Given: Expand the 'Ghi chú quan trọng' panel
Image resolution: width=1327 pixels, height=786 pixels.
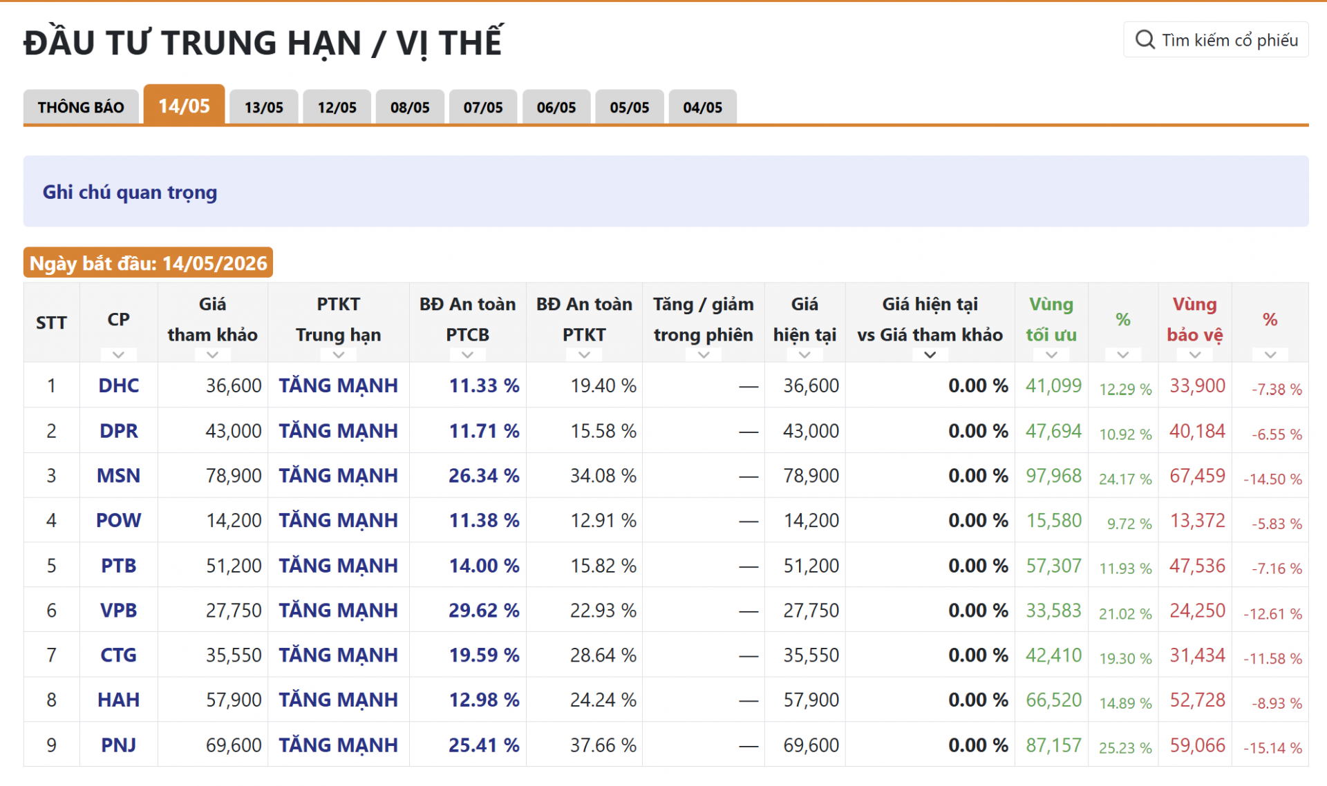Looking at the screenshot, I should [x=666, y=191].
